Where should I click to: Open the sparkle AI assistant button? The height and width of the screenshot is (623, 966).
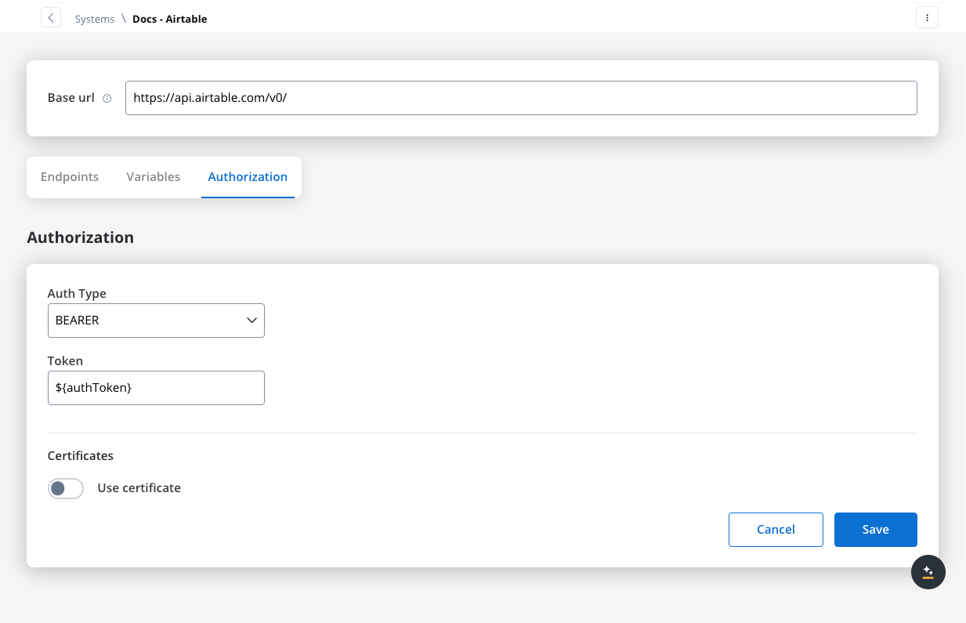928,572
